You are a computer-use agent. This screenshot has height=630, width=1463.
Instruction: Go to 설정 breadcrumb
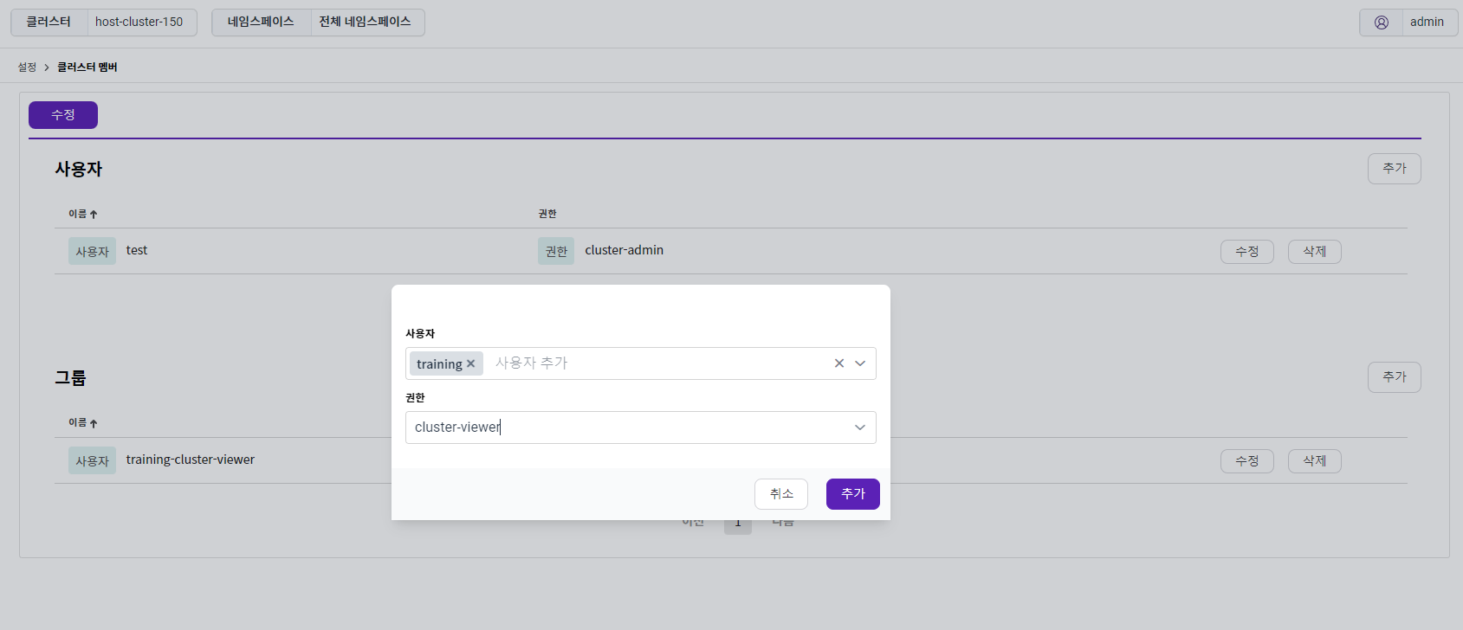(x=27, y=67)
